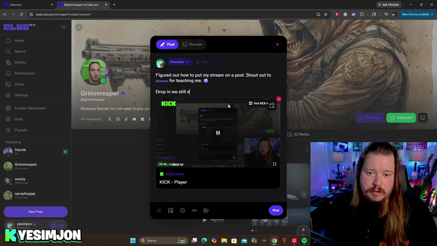The height and width of the screenshot is (246, 437).
Task: Open the profile message icon beside Subscribe
Action: tap(423, 118)
